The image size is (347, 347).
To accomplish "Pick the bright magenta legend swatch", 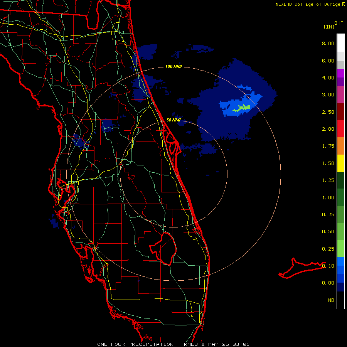I will (x=340, y=73).
